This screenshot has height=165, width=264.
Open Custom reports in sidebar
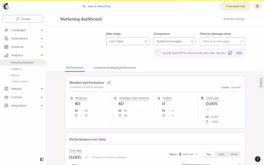19,82
